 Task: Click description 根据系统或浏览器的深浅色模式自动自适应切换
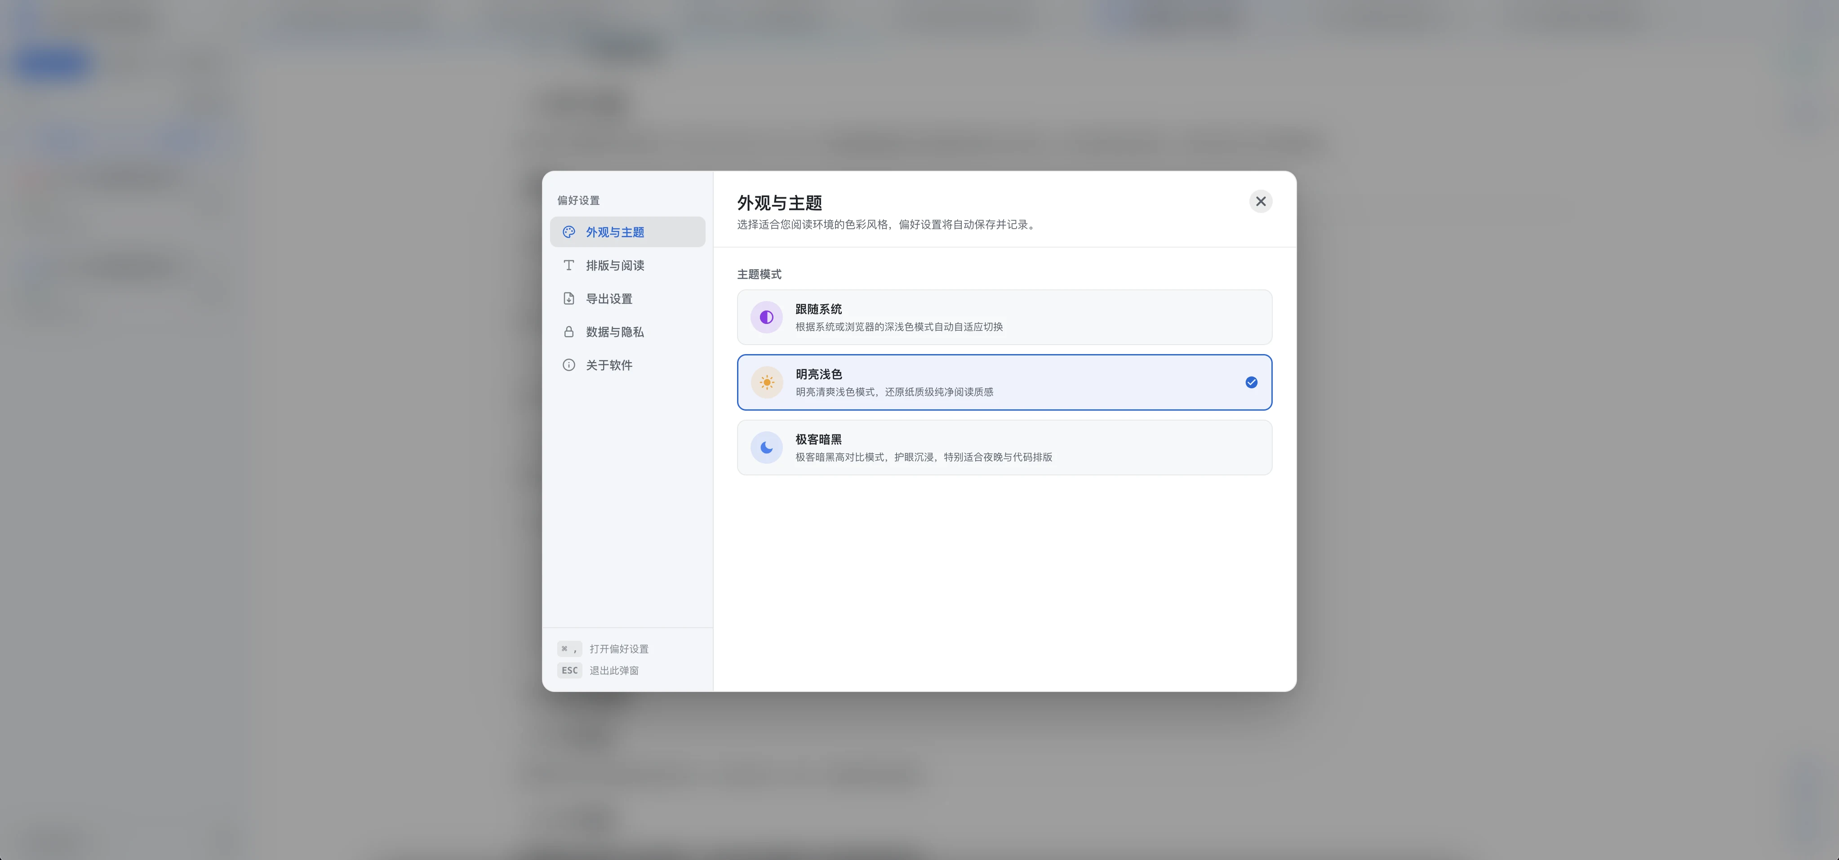(x=899, y=327)
